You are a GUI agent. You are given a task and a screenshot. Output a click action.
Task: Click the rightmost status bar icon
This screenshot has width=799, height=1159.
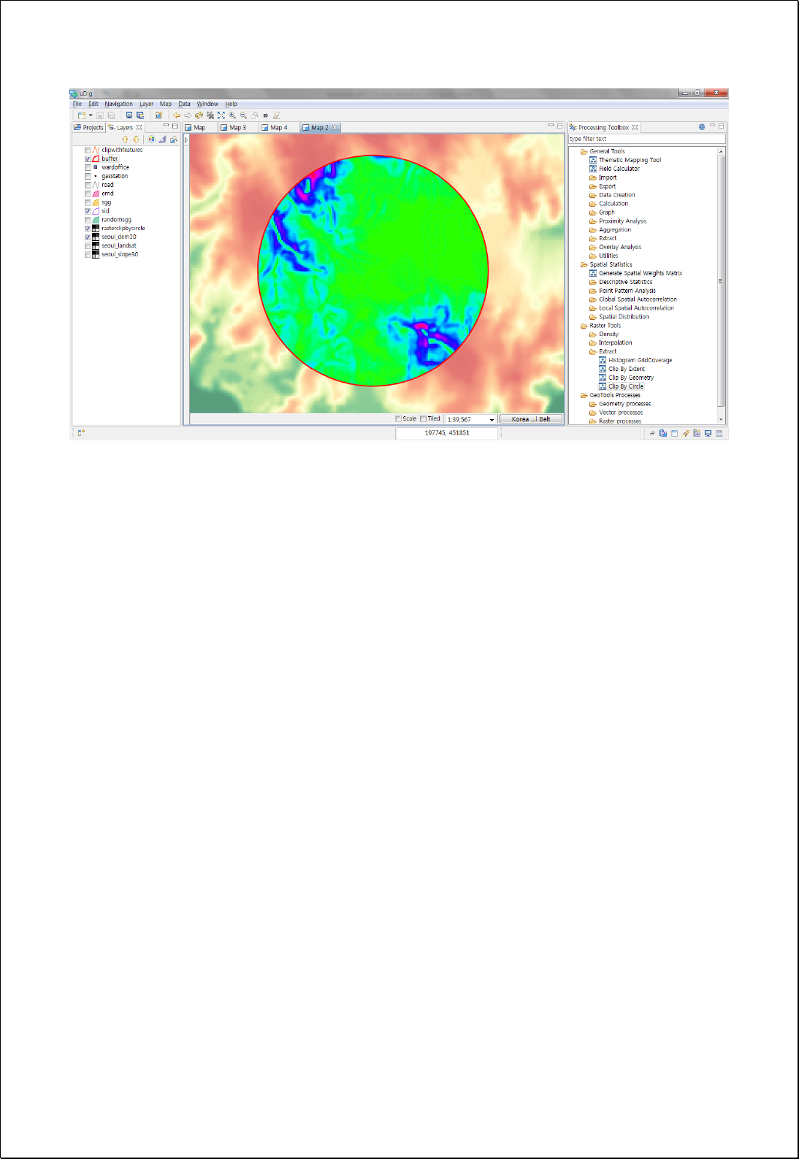tap(719, 433)
